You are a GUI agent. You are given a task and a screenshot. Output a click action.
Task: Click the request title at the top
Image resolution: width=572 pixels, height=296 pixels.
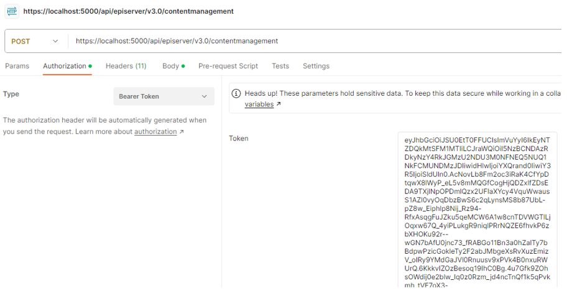(x=128, y=11)
